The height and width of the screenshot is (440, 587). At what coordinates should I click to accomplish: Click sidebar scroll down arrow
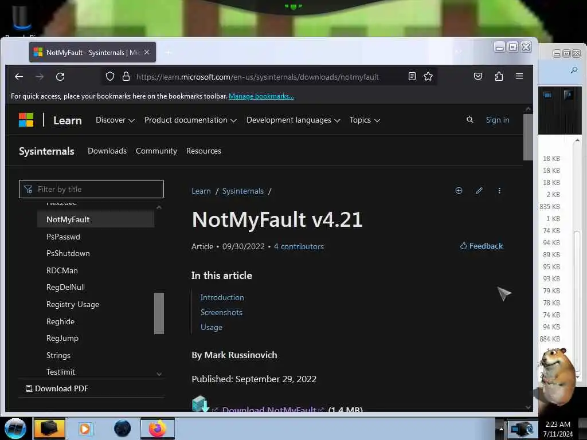coord(159,374)
